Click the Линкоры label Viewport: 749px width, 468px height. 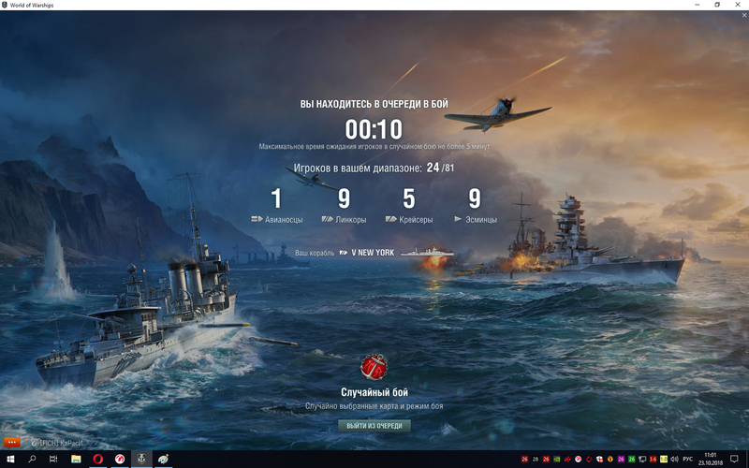pyautogui.click(x=351, y=220)
